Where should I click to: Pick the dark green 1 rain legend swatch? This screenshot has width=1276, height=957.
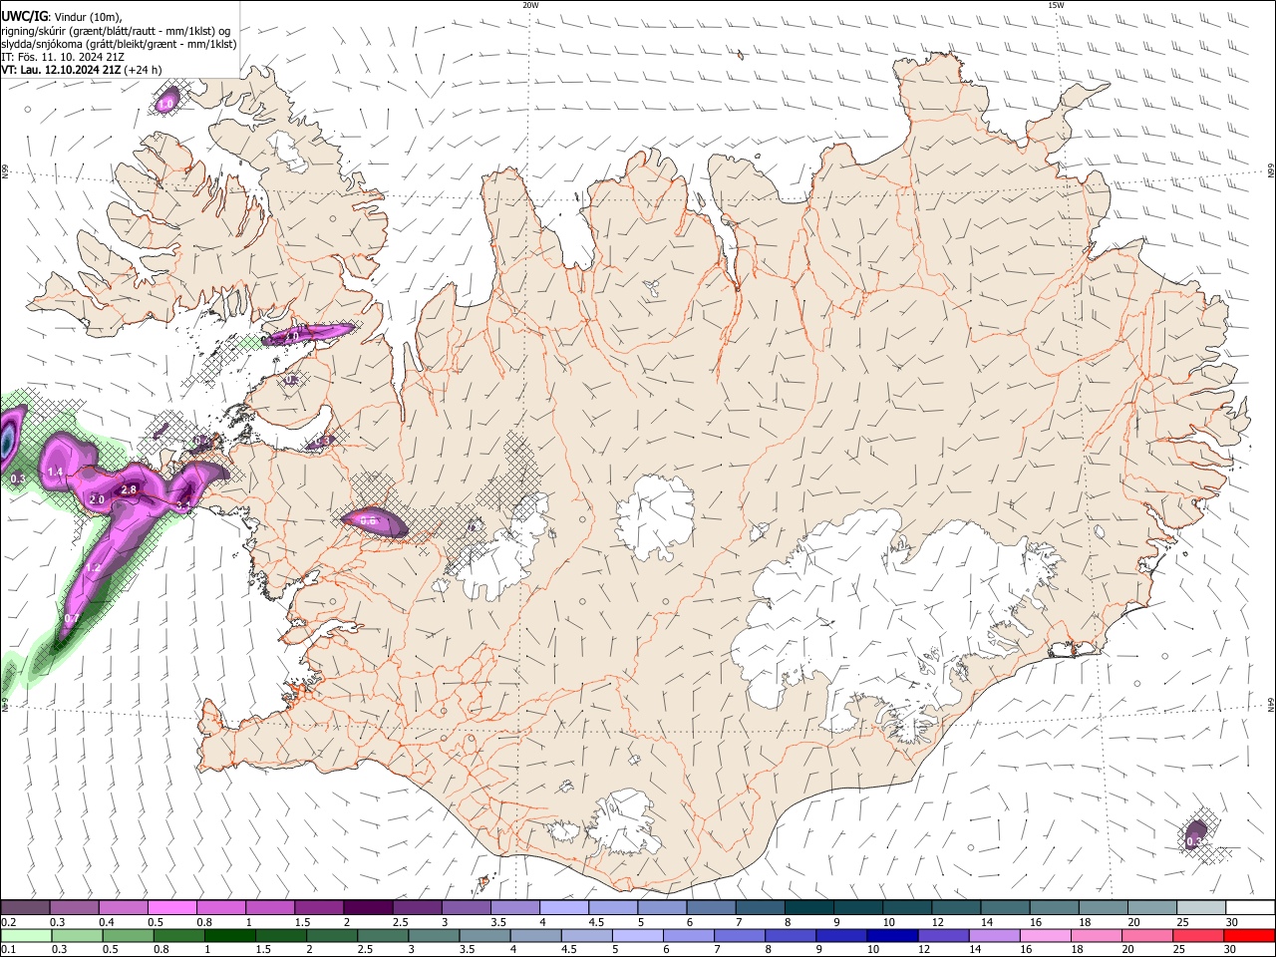coord(228,935)
